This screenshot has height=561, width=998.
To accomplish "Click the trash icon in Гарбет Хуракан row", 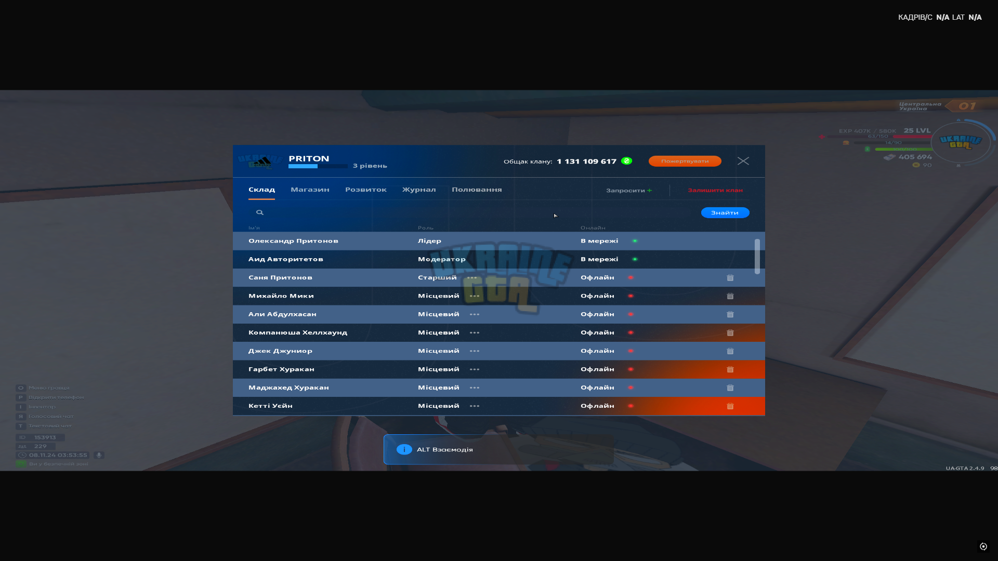I will [730, 369].
